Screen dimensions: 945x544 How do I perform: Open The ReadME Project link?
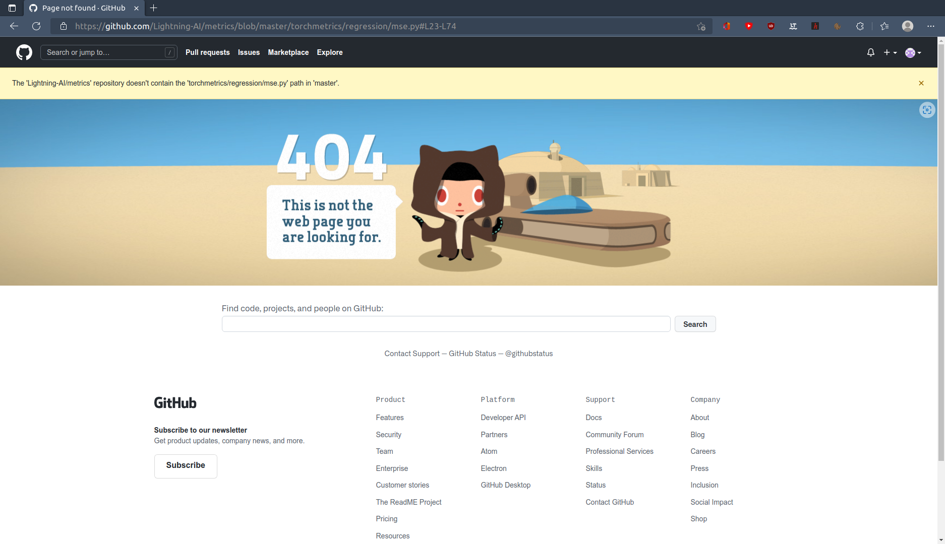tap(408, 502)
